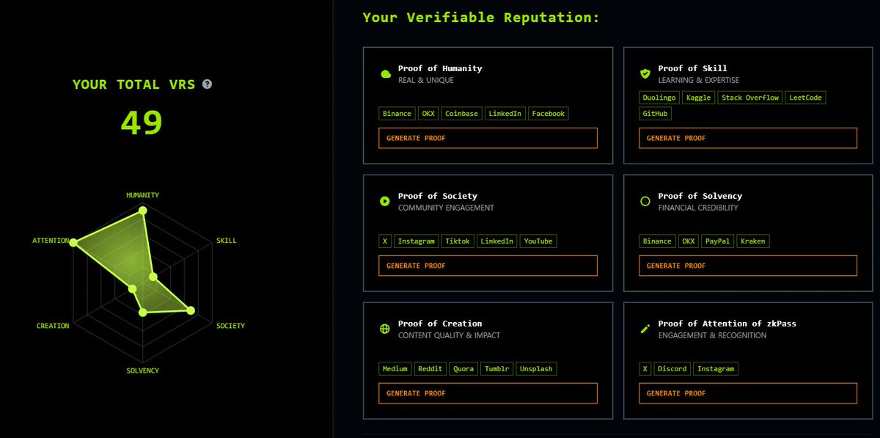The height and width of the screenshot is (438, 880).
Task: Click the total VRS score 49
Action: coord(142,123)
